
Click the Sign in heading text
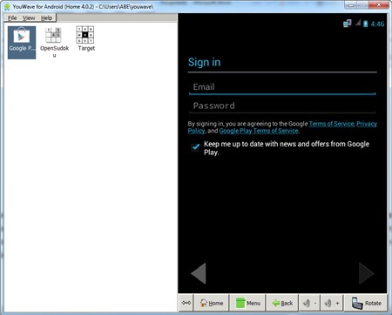tap(204, 62)
